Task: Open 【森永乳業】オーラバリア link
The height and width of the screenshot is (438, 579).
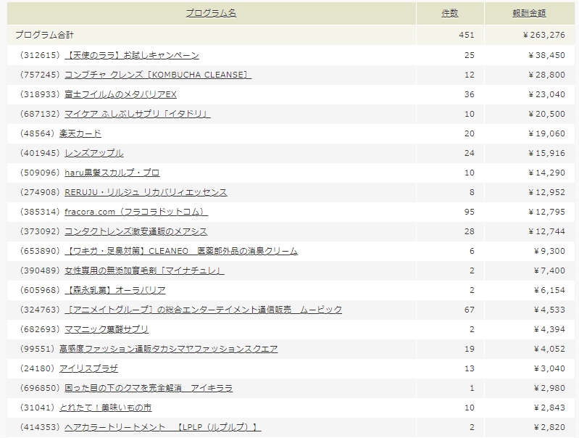Action: (x=114, y=291)
